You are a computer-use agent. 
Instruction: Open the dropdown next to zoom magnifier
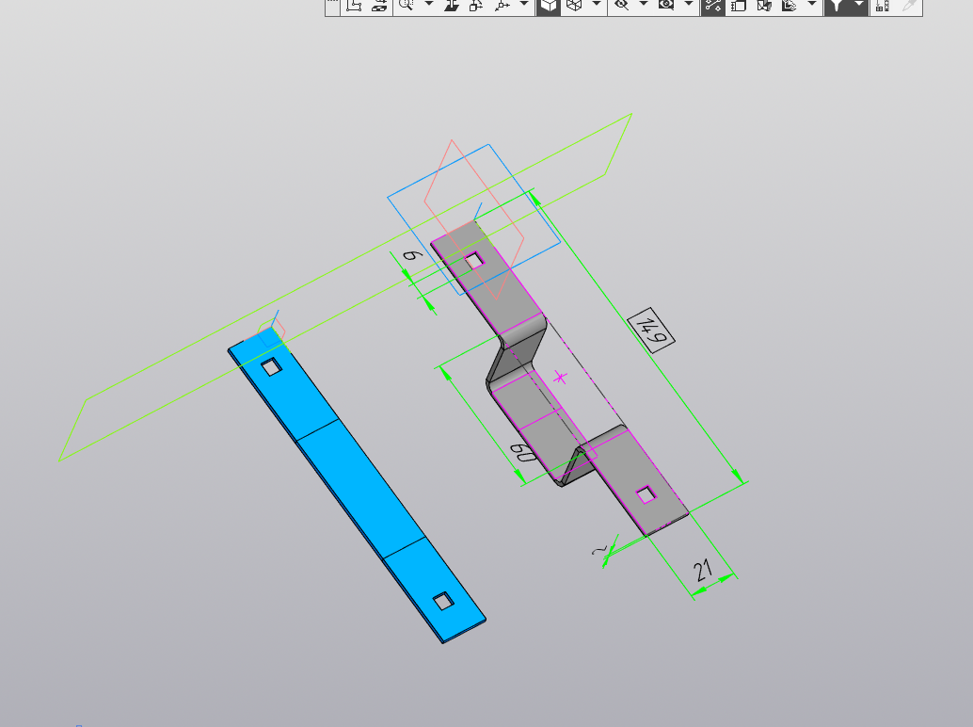tap(429, 6)
